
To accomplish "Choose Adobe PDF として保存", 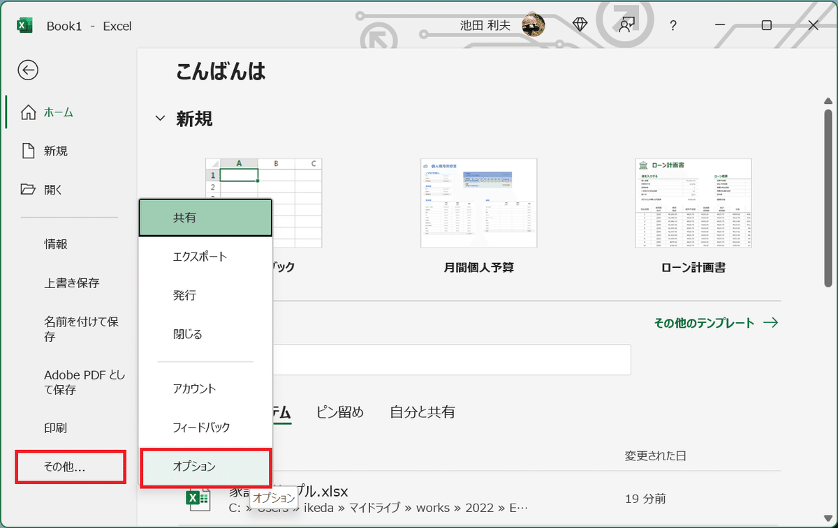I will tap(85, 382).
